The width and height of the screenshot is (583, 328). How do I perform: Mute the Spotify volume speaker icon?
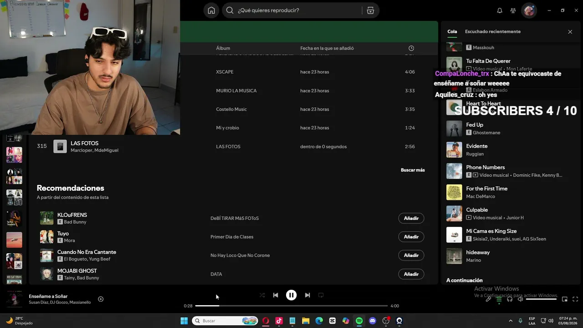click(x=521, y=299)
